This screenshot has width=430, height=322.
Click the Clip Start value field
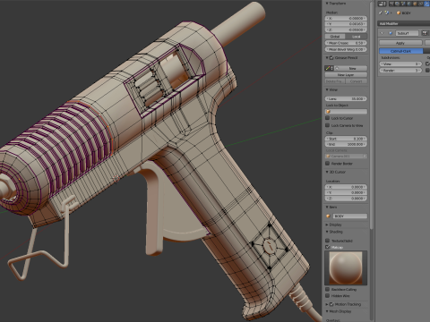click(346, 139)
